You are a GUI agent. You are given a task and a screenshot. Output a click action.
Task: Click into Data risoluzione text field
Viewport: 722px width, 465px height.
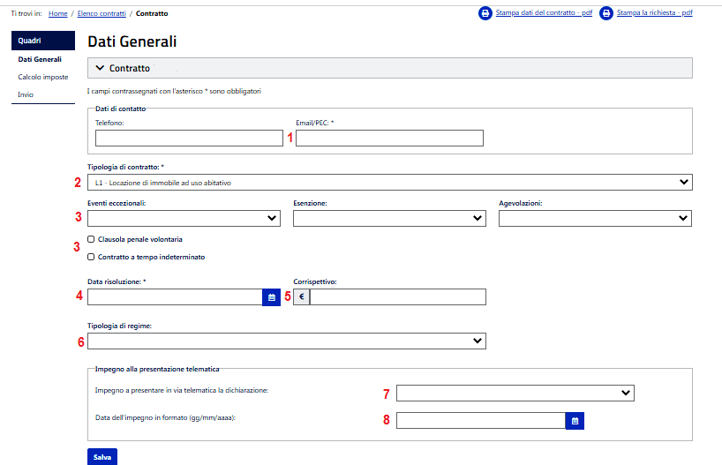[x=175, y=297]
